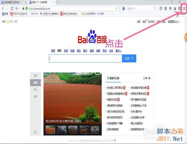Click the lightning speed-mode icon in address bar
Image resolution: width=187 pixels, height=144 pixels.
click(x=116, y=9)
